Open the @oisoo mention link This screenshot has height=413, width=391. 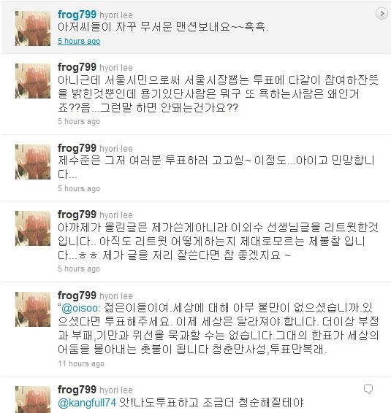click(x=80, y=308)
